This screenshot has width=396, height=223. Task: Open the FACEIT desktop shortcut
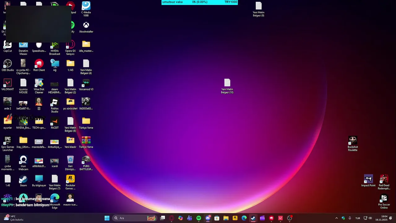[x=55, y=123]
